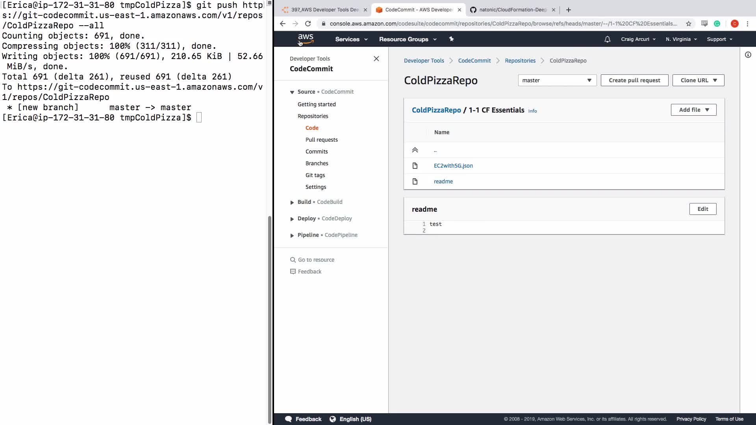Open the Clone URL dropdown
The height and width of the screenshot is (425, 756).
[698, 80]
